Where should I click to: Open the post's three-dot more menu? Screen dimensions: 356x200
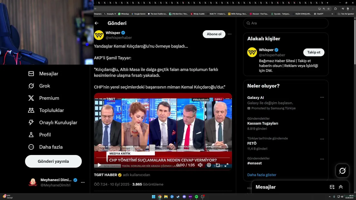229,34
